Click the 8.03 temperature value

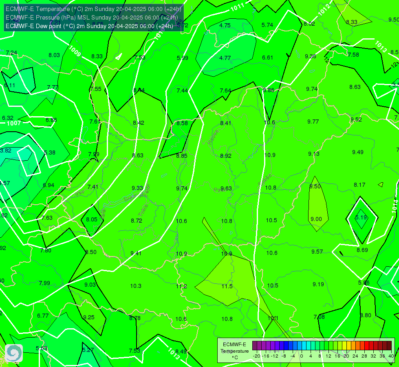54,55
